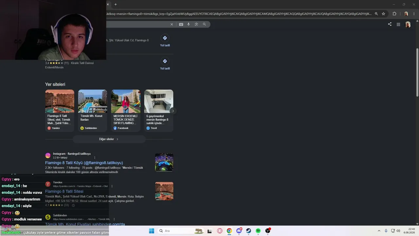Get directions for the Yüksel Ulak Cd listing
This screenshot has height=236, width=419.
pos(165,41)
